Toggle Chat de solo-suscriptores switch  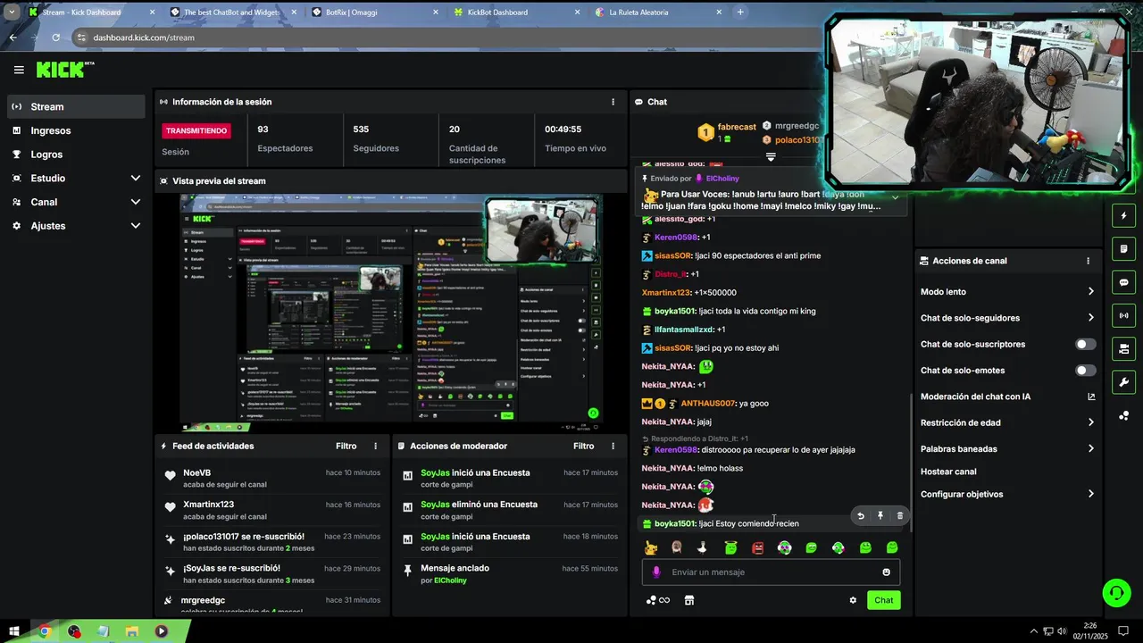(1086, 344)
